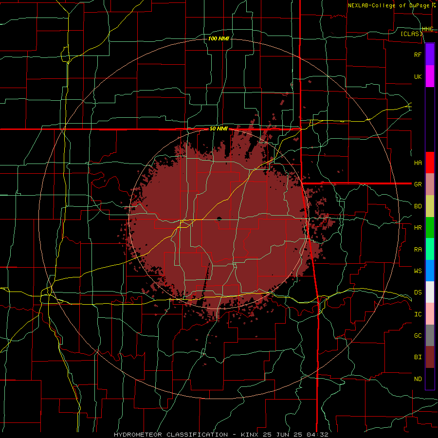Viewport: 438px width, 438px height.
Task: Click the RF legend label
Action: tap(418, 55)
